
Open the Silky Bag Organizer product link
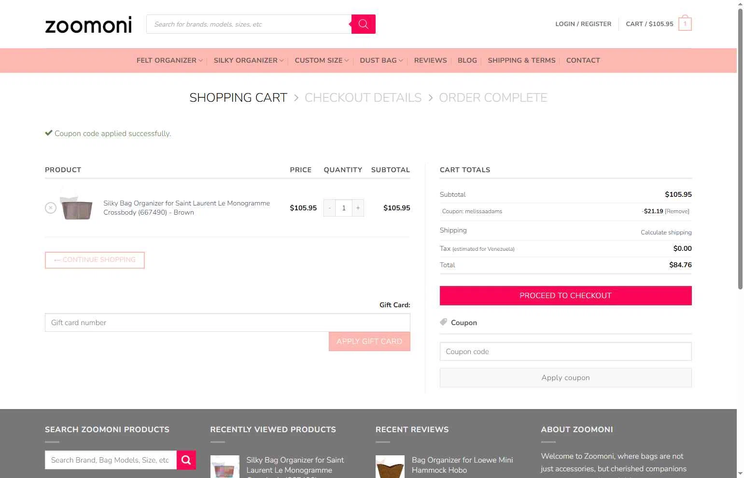coord(187,208)
